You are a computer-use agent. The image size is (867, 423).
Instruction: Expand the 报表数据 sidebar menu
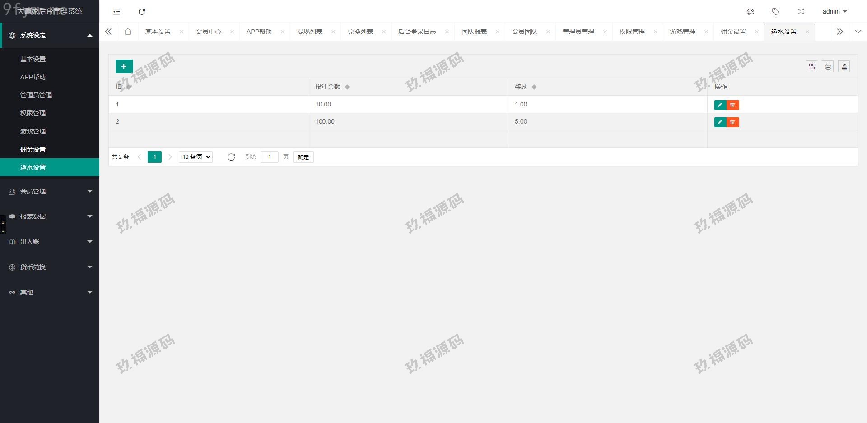coord(50,216)
